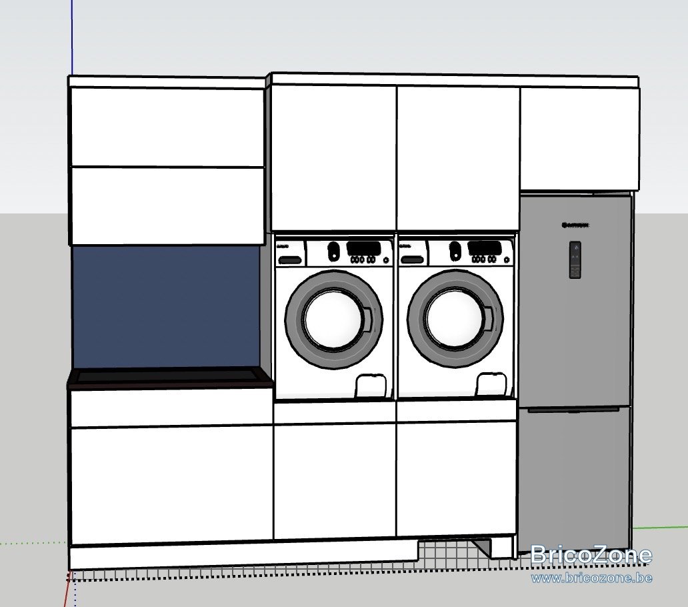Pick the blue backsplash panel
Screen dimensions: 688x607
[x=166, y=308]
